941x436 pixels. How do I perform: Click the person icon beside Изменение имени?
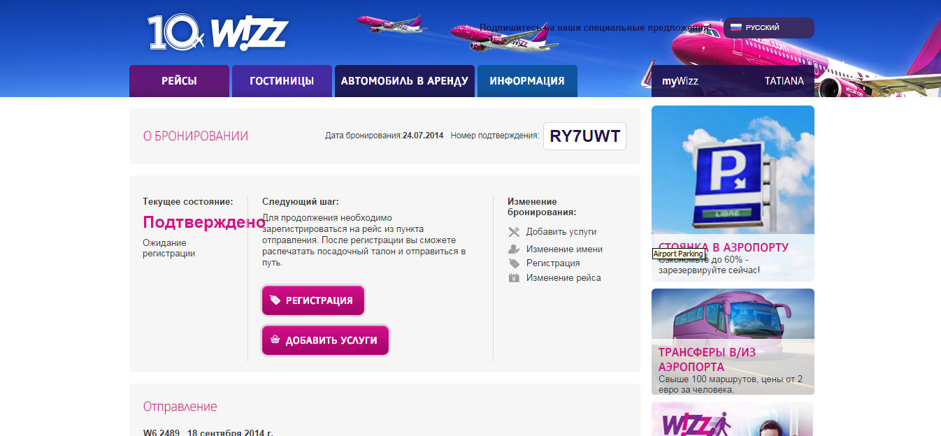514,249
